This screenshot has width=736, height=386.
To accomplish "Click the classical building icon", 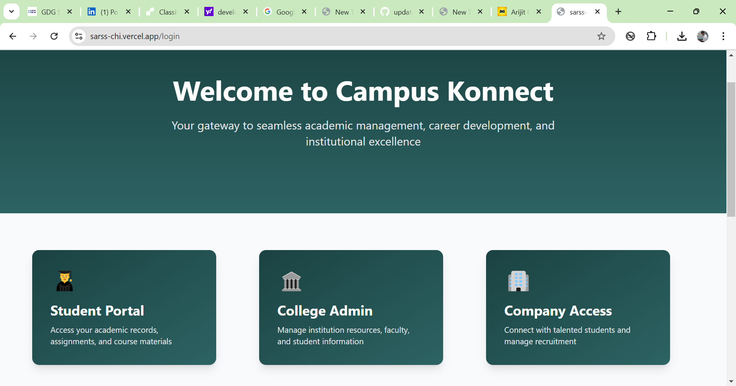I will pyautogui.click(x=291, y=281).
